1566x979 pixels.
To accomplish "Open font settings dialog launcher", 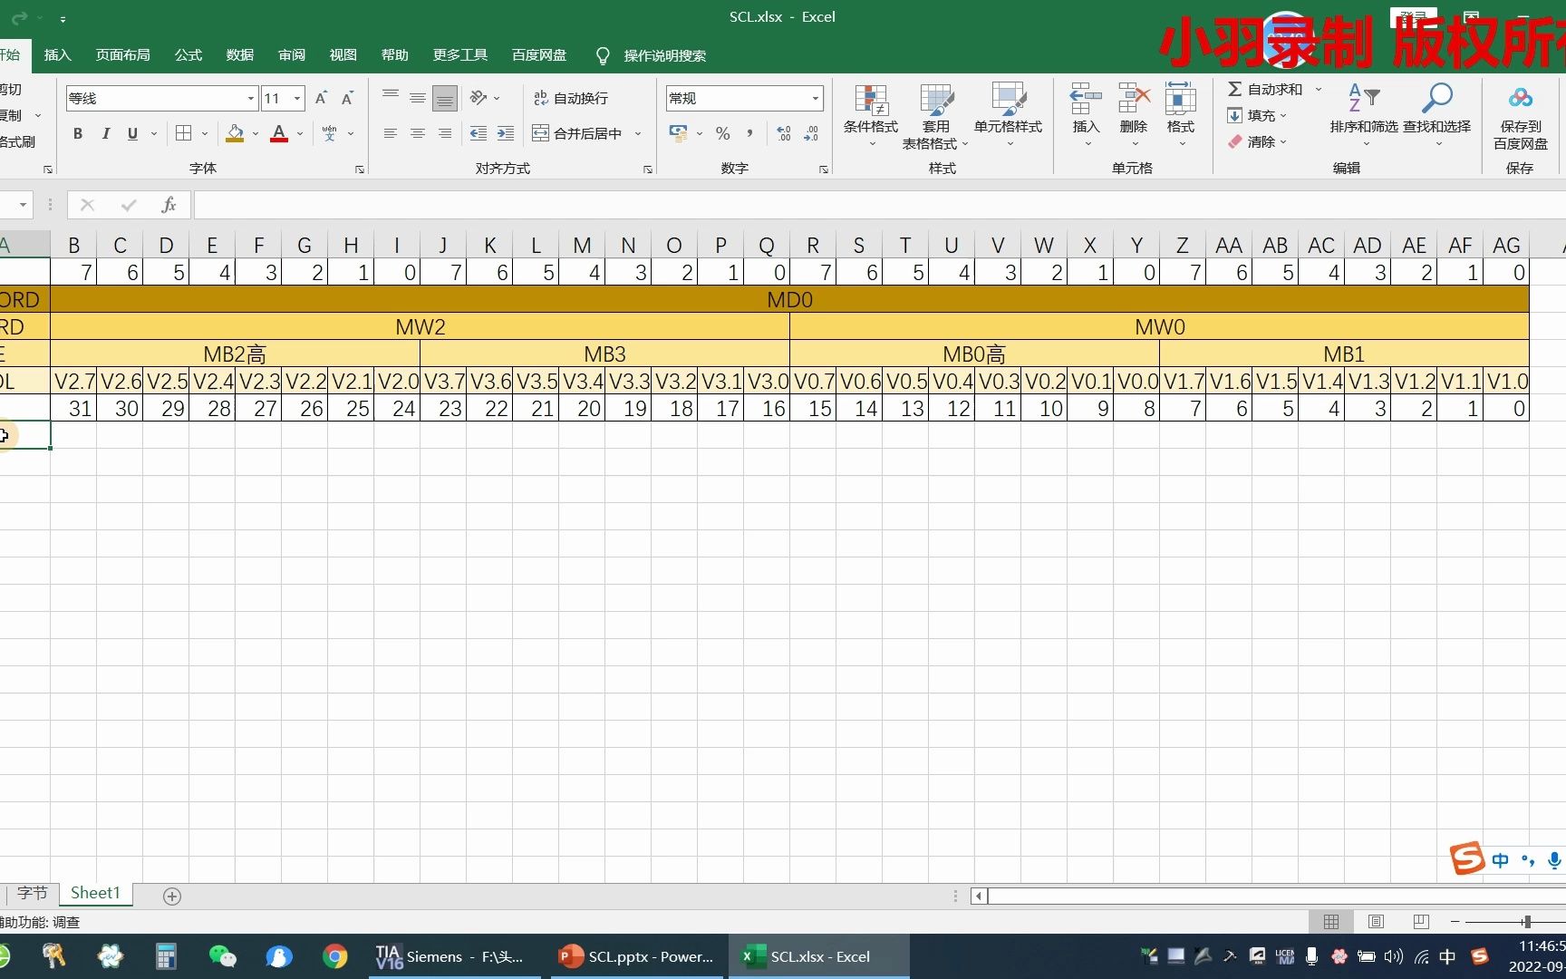I will pos(360,170).
